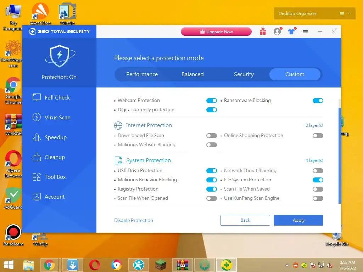Open the gift box icon in title bar
This screenshot has height=272, width=363.
[263, 32]
